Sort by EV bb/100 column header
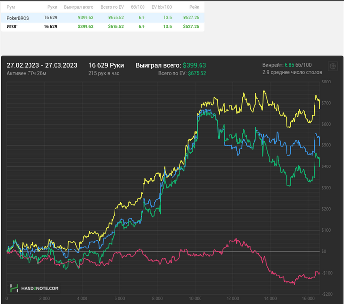Viewport: 344px width, 304px height. [x=162, y=7]
